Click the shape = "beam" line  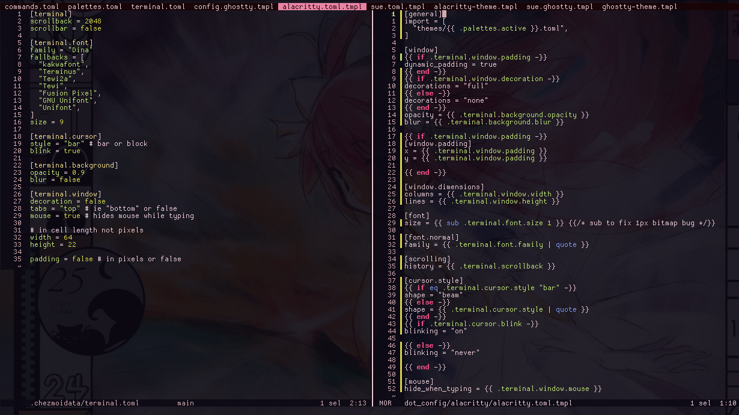tap(434, 295)
